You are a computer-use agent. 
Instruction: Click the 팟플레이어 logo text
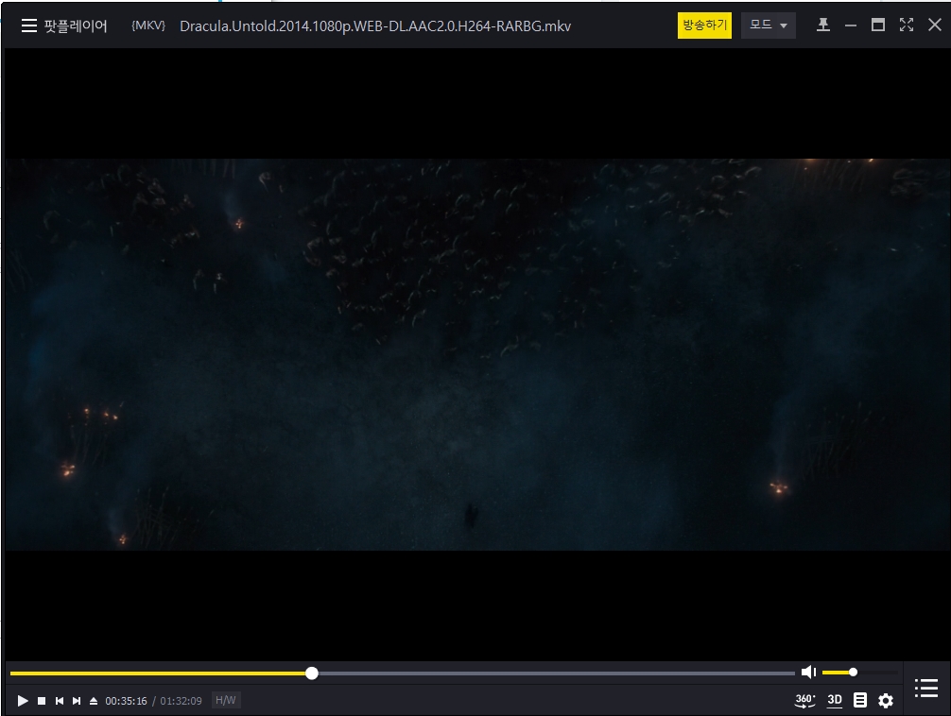(x=76, y=26)
